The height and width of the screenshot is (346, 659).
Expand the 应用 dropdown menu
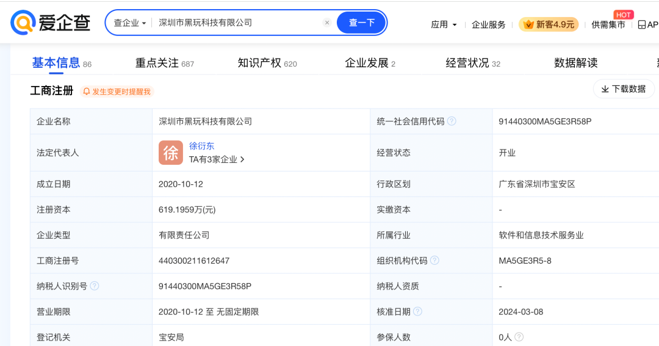[444, 24]
